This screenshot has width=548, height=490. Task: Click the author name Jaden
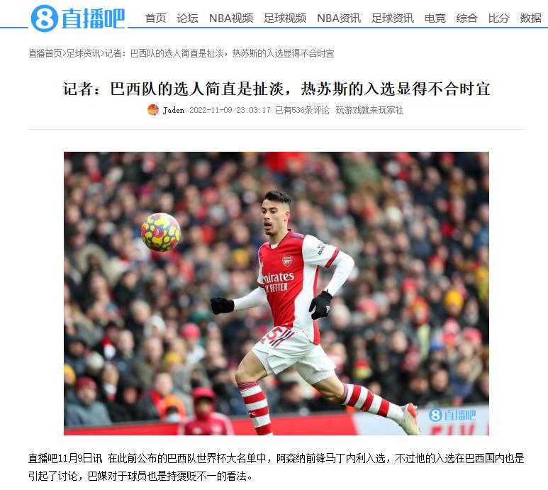(x=174, y=110)
